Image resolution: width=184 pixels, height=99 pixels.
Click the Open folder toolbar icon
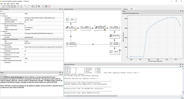click(6, 6)
